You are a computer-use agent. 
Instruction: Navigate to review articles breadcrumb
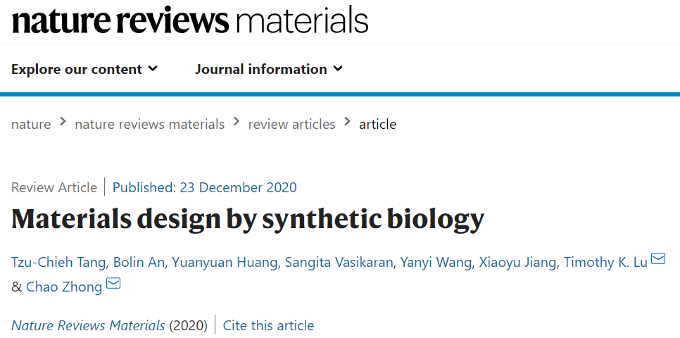click(291, 124)
